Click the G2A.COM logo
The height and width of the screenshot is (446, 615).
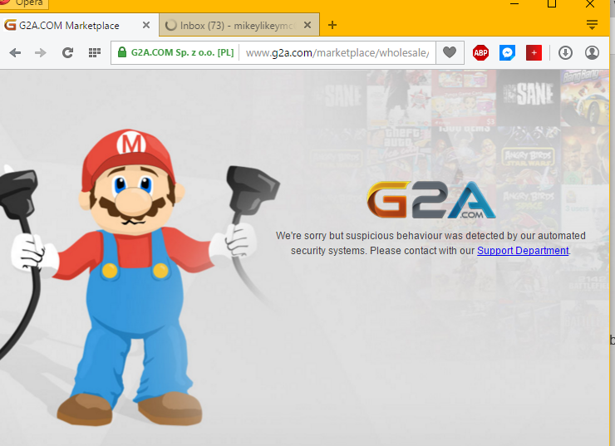[431, 200]
